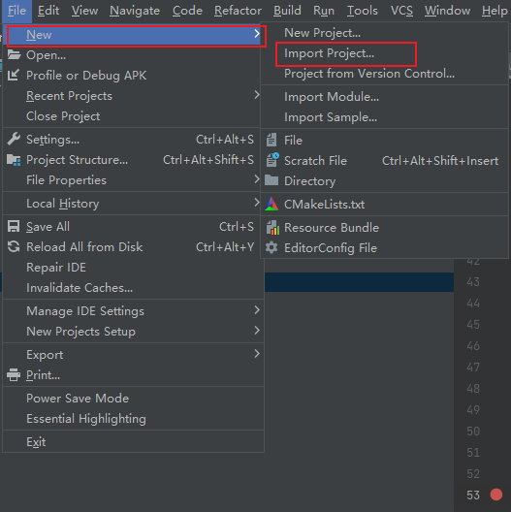Click the Project Structure folder icon

[14, 160]
